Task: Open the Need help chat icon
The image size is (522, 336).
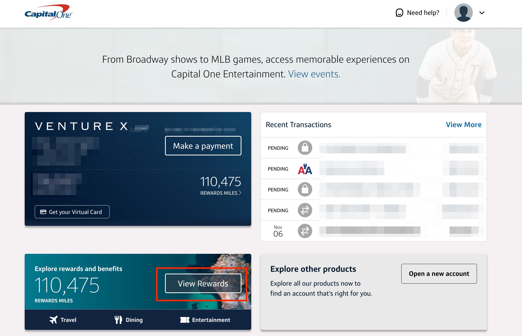Action: point(399,12)
